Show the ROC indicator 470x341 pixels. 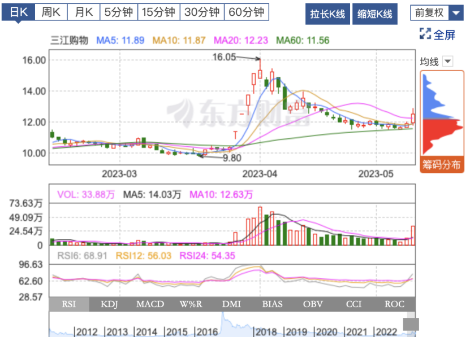(395, 304)
